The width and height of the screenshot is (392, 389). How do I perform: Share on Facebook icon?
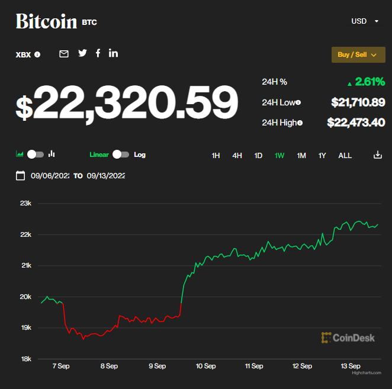(x=98, y=53)
